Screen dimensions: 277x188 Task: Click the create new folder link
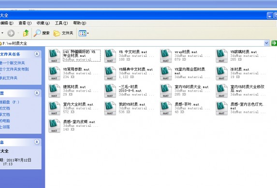tap(13, 63)
